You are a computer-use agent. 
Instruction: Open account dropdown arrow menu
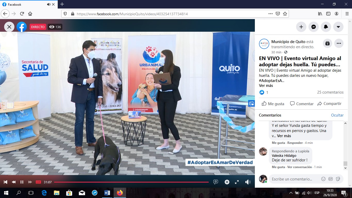point(338,27)
